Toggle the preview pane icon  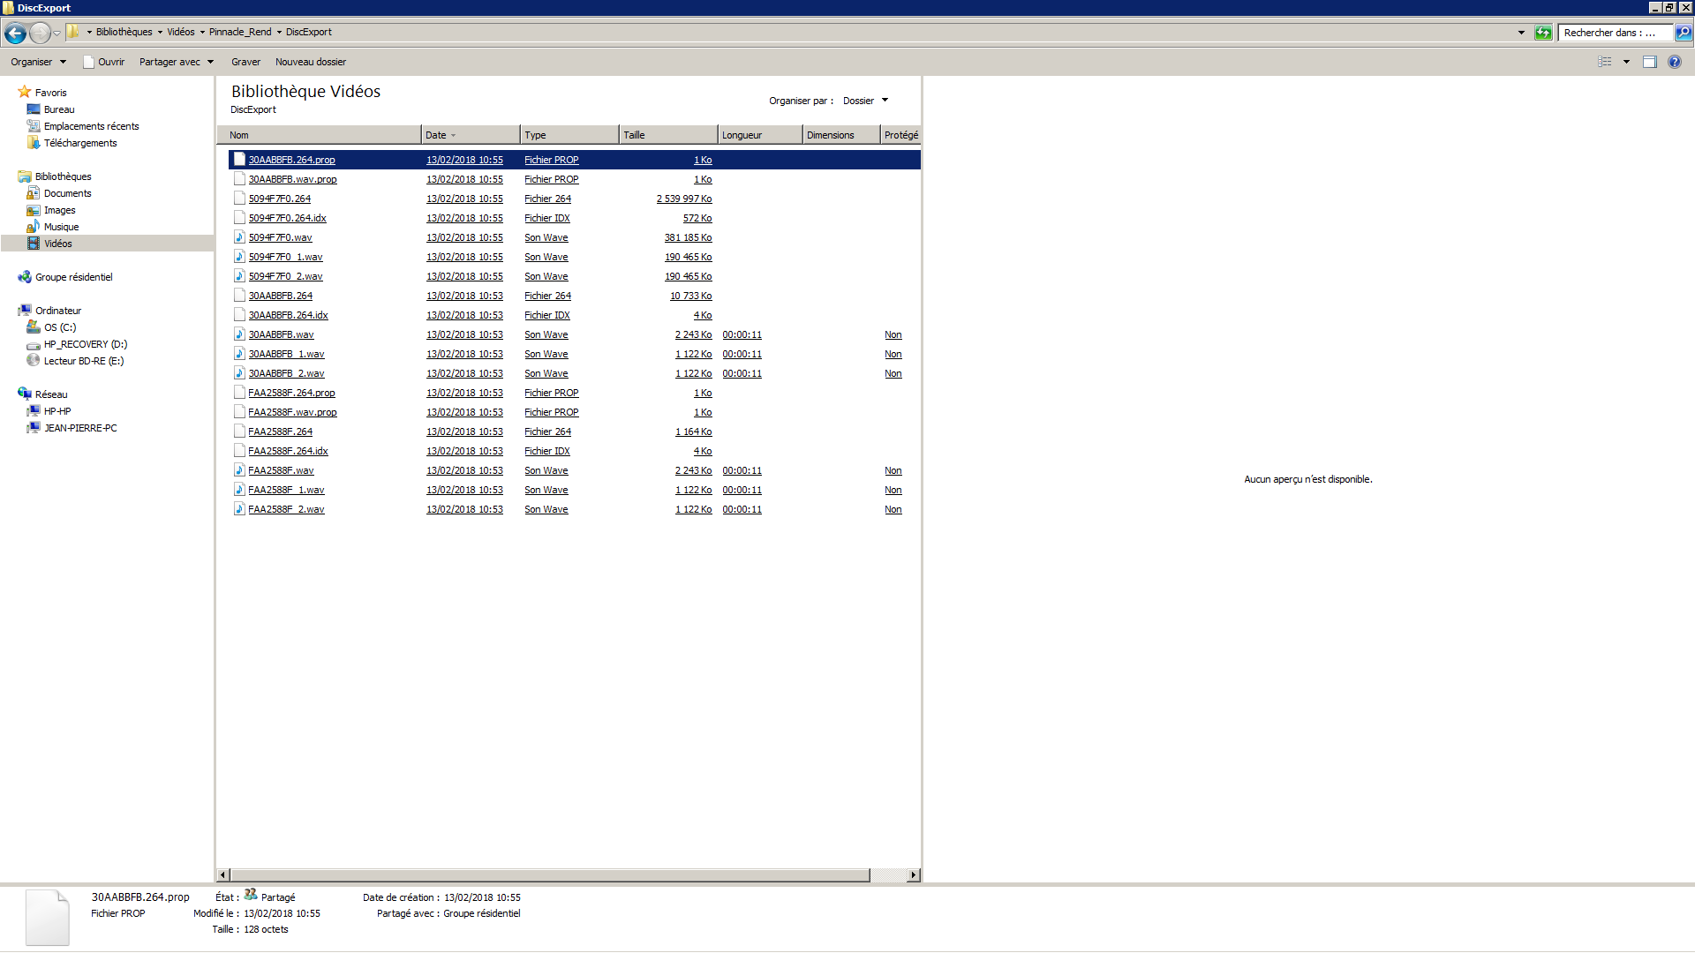[x=1649, y=62]
